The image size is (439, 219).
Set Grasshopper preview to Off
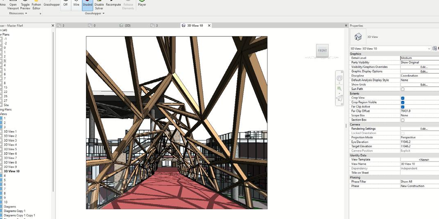click(x=65, y=4)
